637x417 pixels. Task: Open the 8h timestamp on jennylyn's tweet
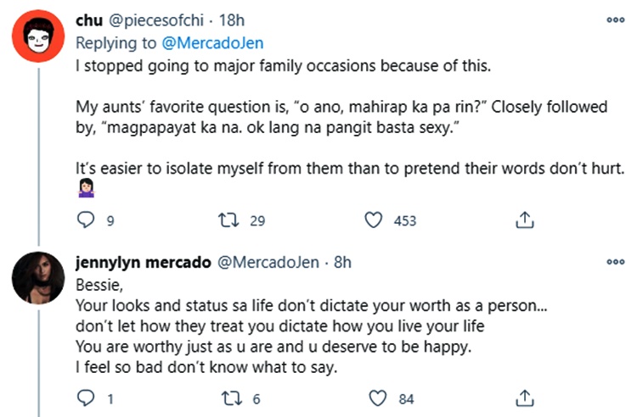(342, 263)
